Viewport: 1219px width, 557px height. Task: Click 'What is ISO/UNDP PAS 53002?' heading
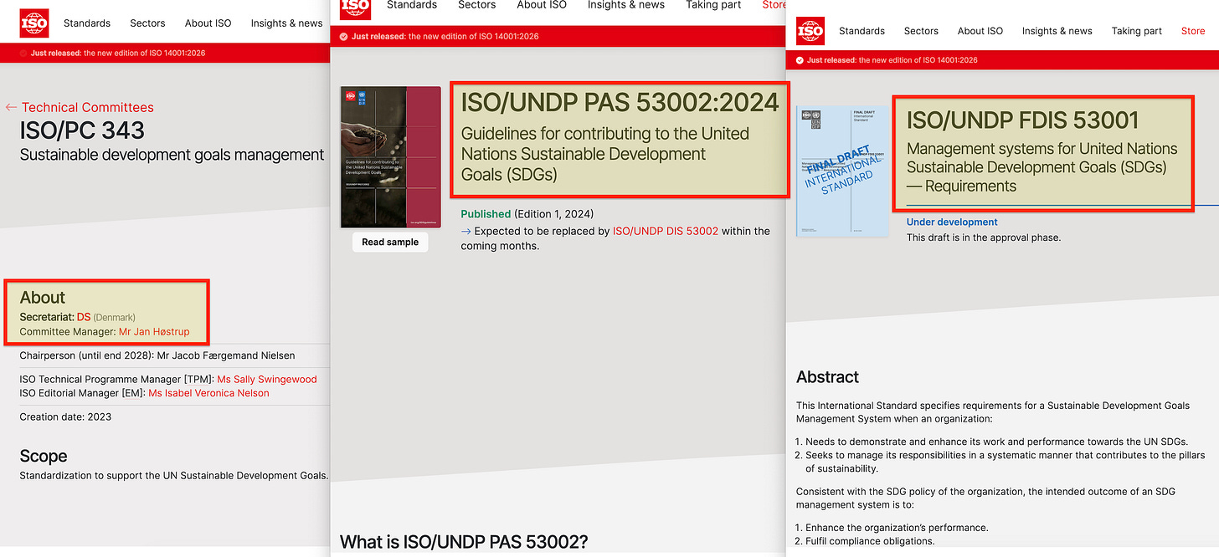pyautogui.click(x=464, y=542)
